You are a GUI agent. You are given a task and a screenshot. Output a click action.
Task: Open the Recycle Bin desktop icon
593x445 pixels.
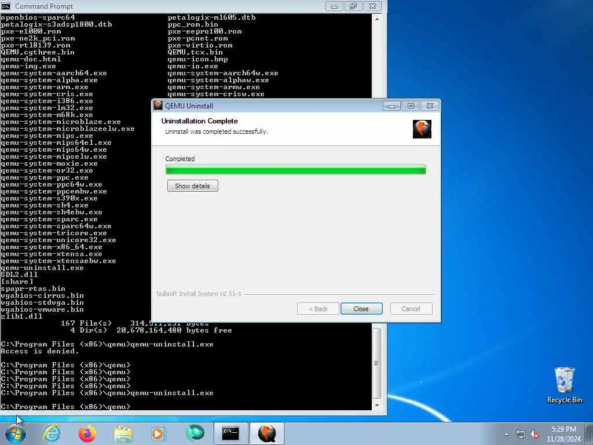(564, 385)
